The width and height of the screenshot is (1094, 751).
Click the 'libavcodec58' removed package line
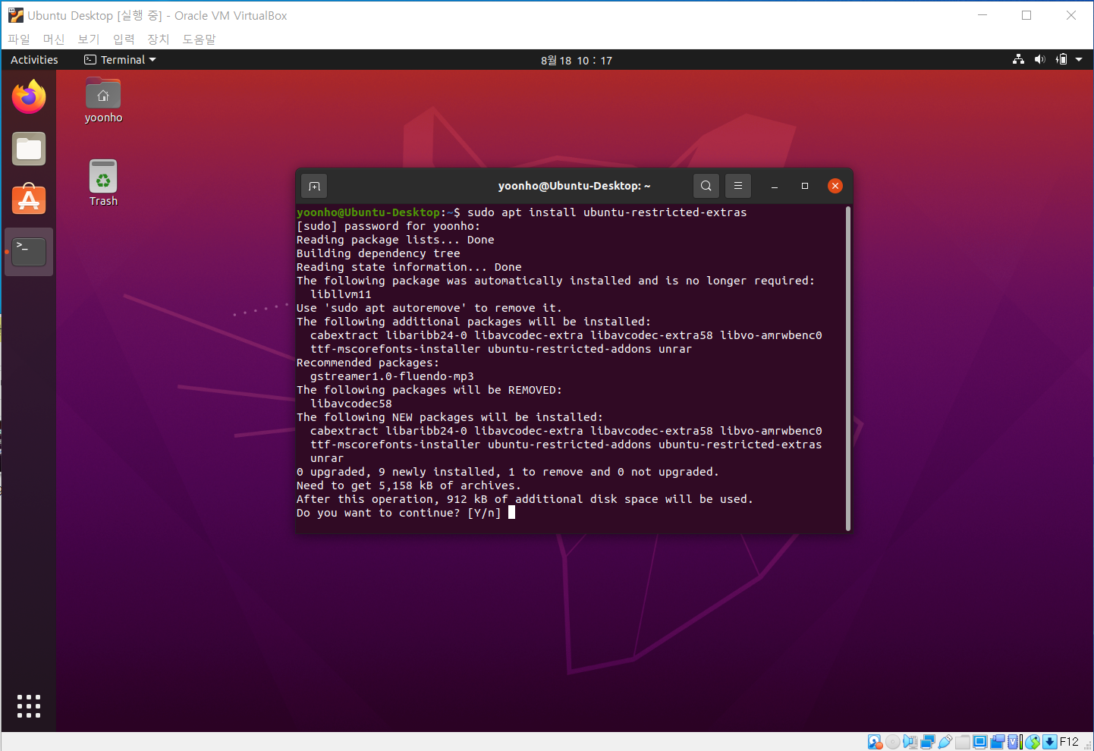[x=351, y=404]
